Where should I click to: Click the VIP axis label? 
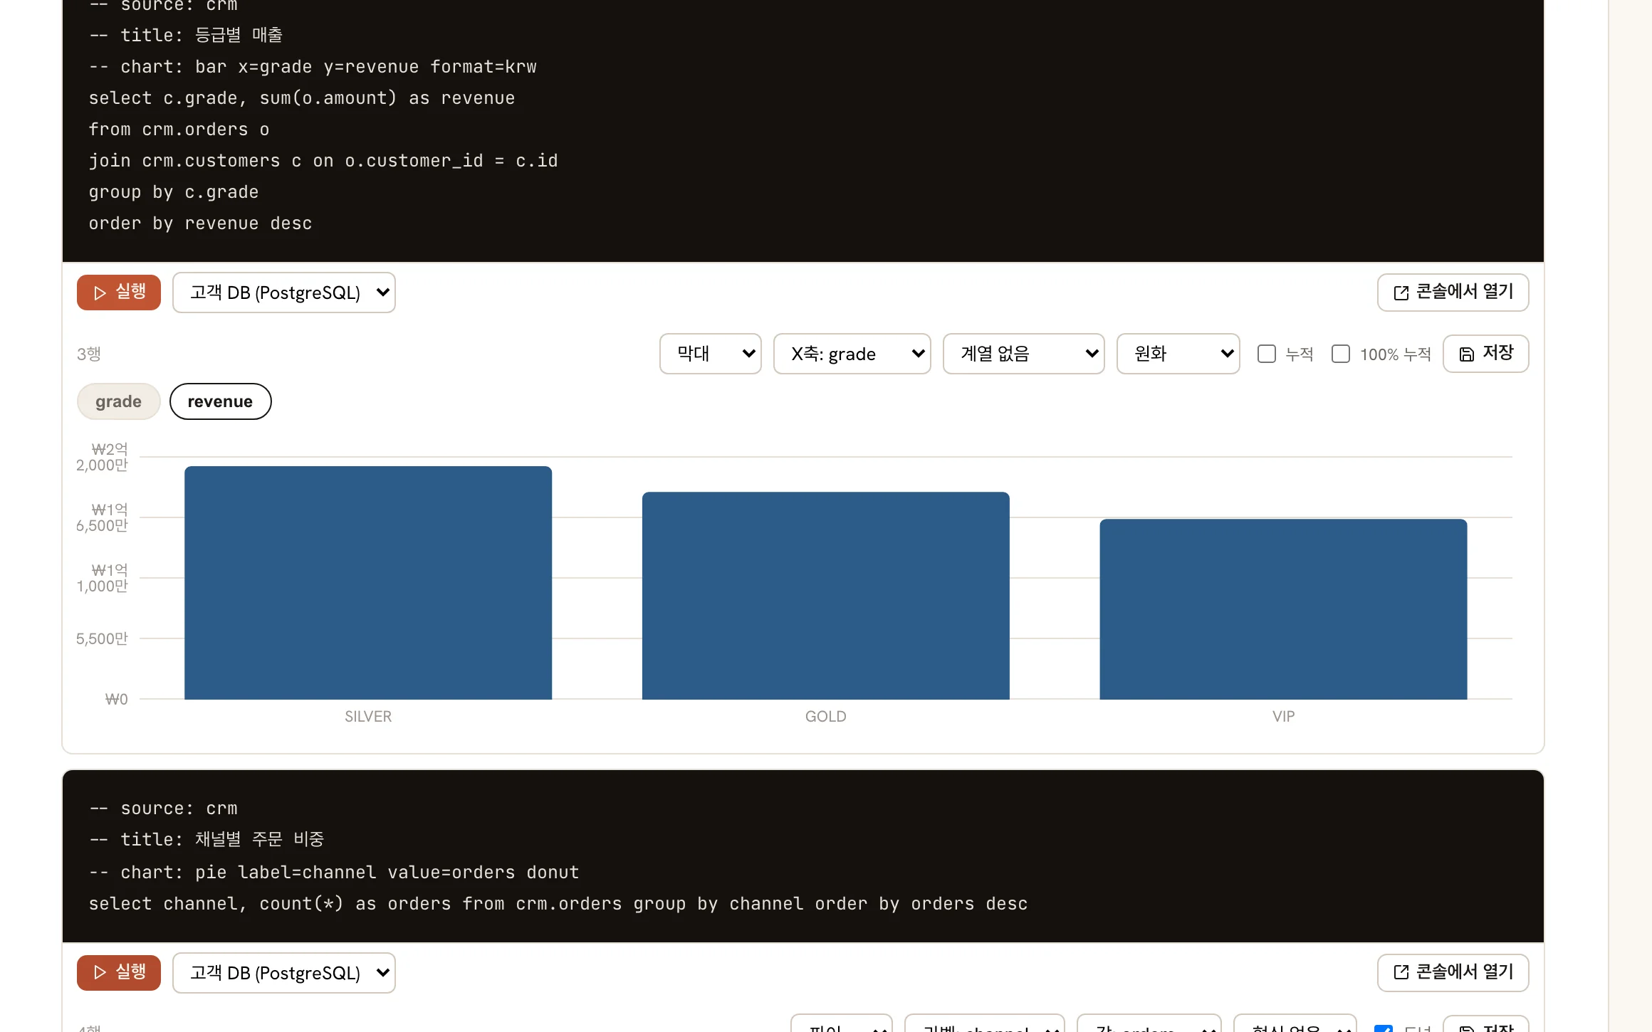pyautogui.click(x=1283, y=717)
